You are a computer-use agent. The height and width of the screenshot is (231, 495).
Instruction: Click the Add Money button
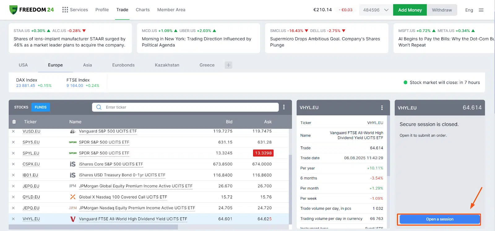(x=410, y=10)
